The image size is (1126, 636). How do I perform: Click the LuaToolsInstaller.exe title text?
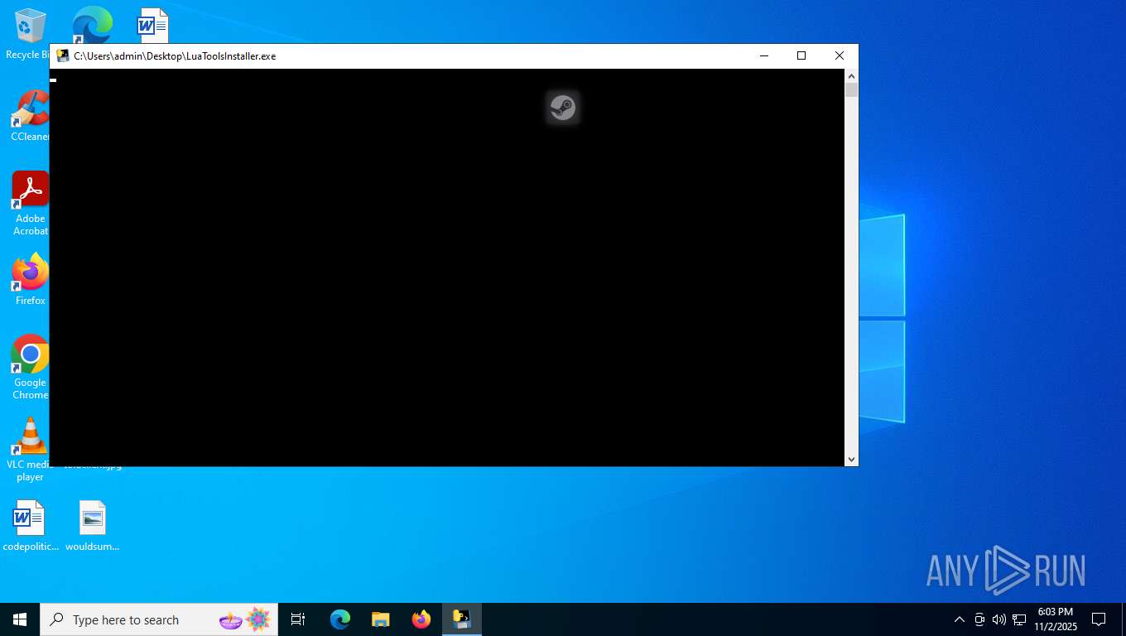tap(175, 56)
